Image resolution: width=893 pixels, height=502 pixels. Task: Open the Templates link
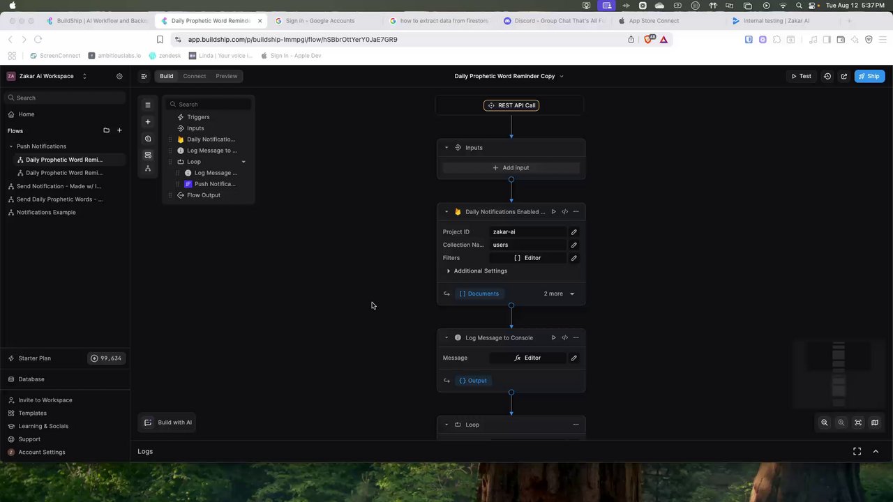pos(32,413)
